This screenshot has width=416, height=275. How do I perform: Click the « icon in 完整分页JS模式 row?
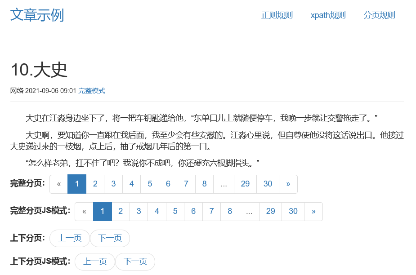(x=84, y=211)
